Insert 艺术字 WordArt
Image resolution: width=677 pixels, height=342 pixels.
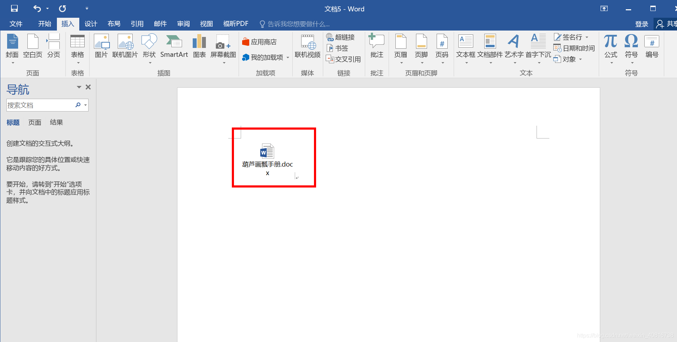514,49
